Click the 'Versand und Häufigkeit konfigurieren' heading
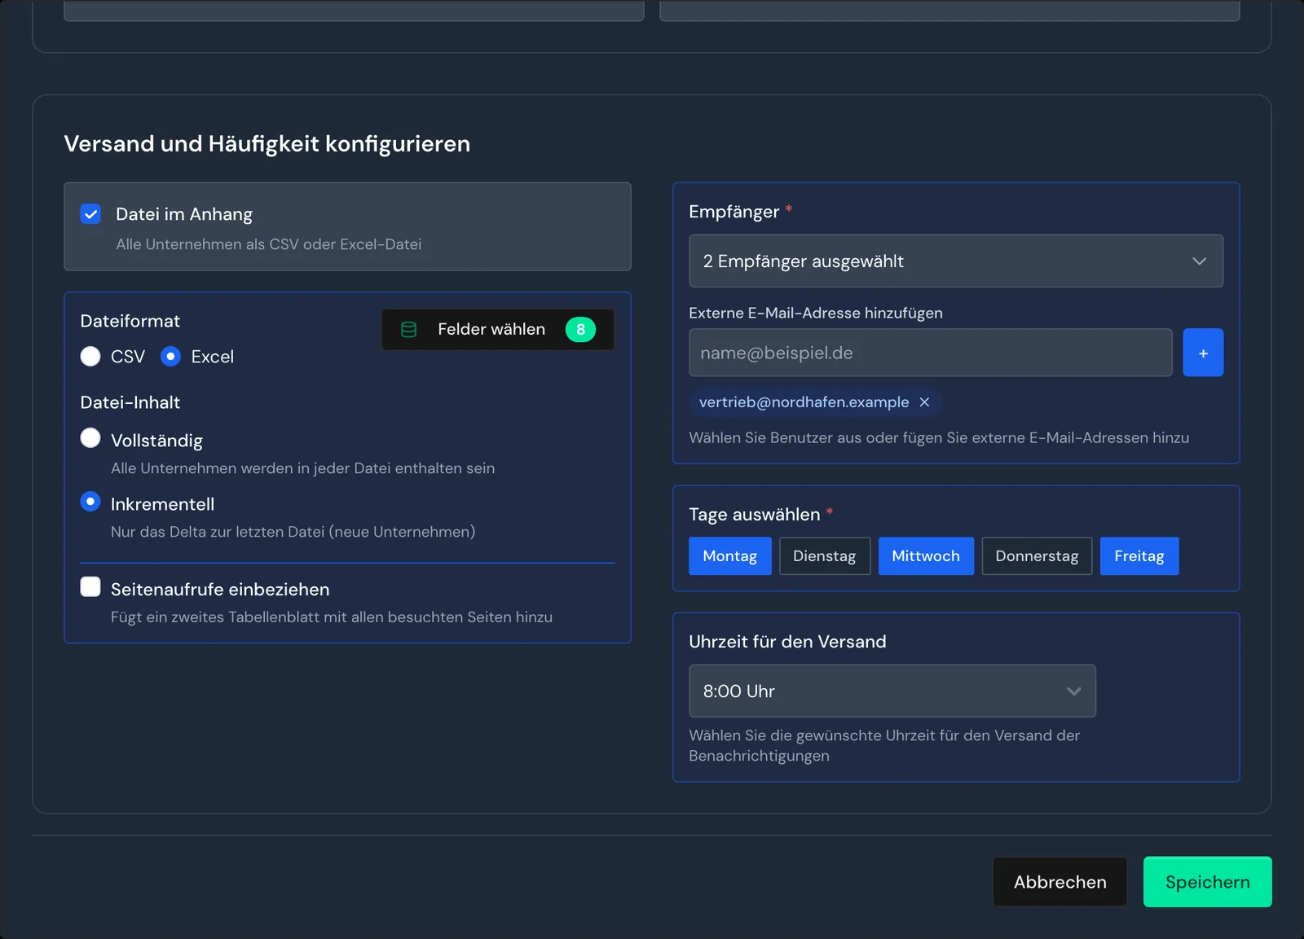Screen dimensions: 1304x939 (x=267, y=144)
